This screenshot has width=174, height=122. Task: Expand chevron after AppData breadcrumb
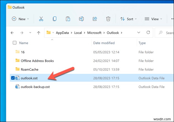click(71, 33)
